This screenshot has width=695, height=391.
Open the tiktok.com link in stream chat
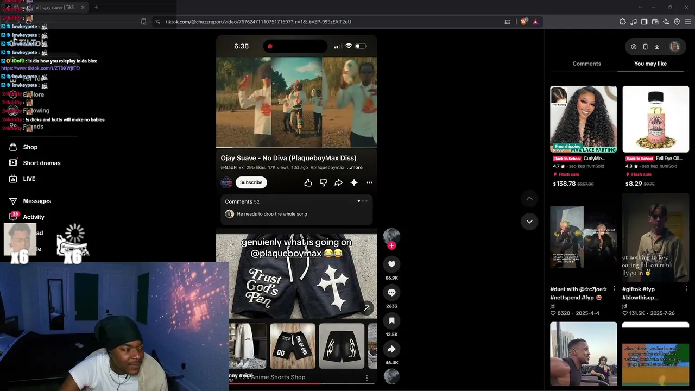(41, 68)
